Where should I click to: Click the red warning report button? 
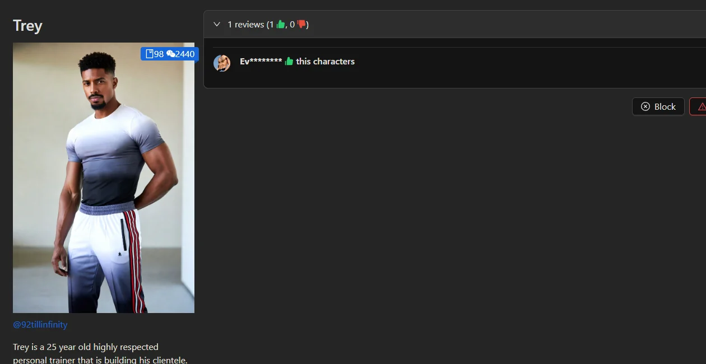click(x=698, y=106)
